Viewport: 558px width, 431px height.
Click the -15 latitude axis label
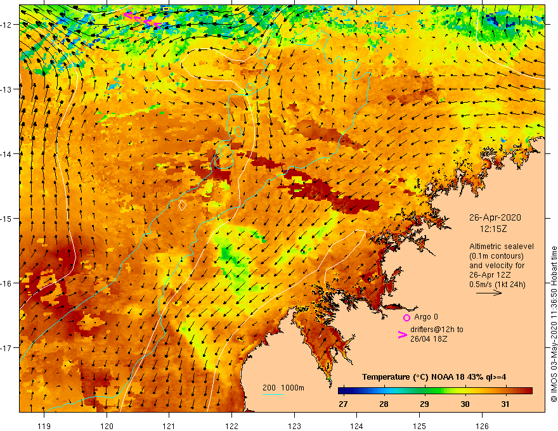(7, 218)
